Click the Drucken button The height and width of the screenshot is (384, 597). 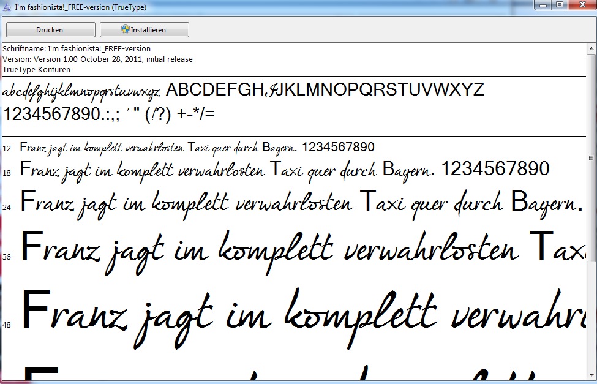[x=51, y=30]
